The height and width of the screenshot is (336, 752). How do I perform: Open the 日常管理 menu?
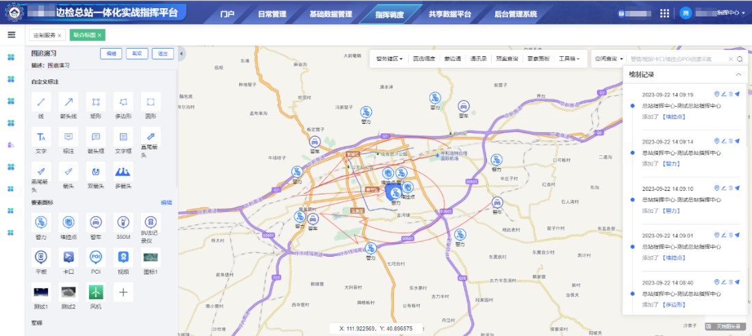[271, 14]
